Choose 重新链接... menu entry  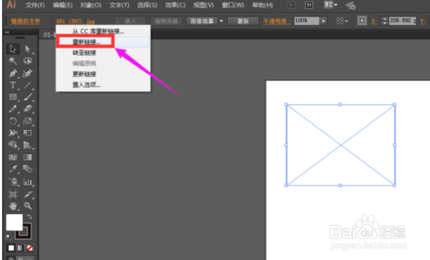(x=103, y=42)
